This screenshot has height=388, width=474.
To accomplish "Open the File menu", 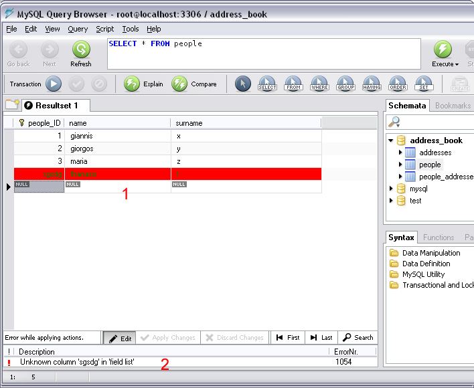I will pos(11,29).
